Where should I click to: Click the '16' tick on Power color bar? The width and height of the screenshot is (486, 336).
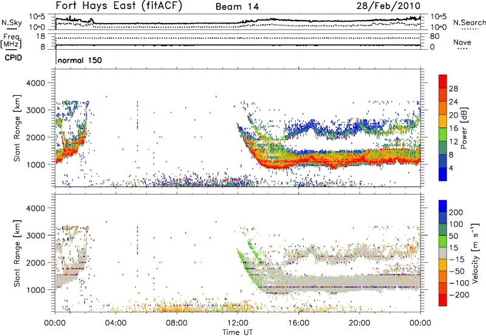(453, 129)
